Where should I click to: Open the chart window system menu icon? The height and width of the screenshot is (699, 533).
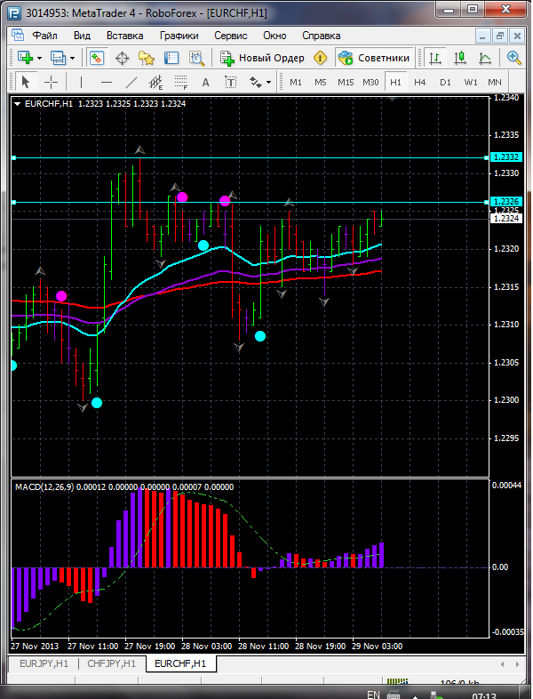coord(17,35)
